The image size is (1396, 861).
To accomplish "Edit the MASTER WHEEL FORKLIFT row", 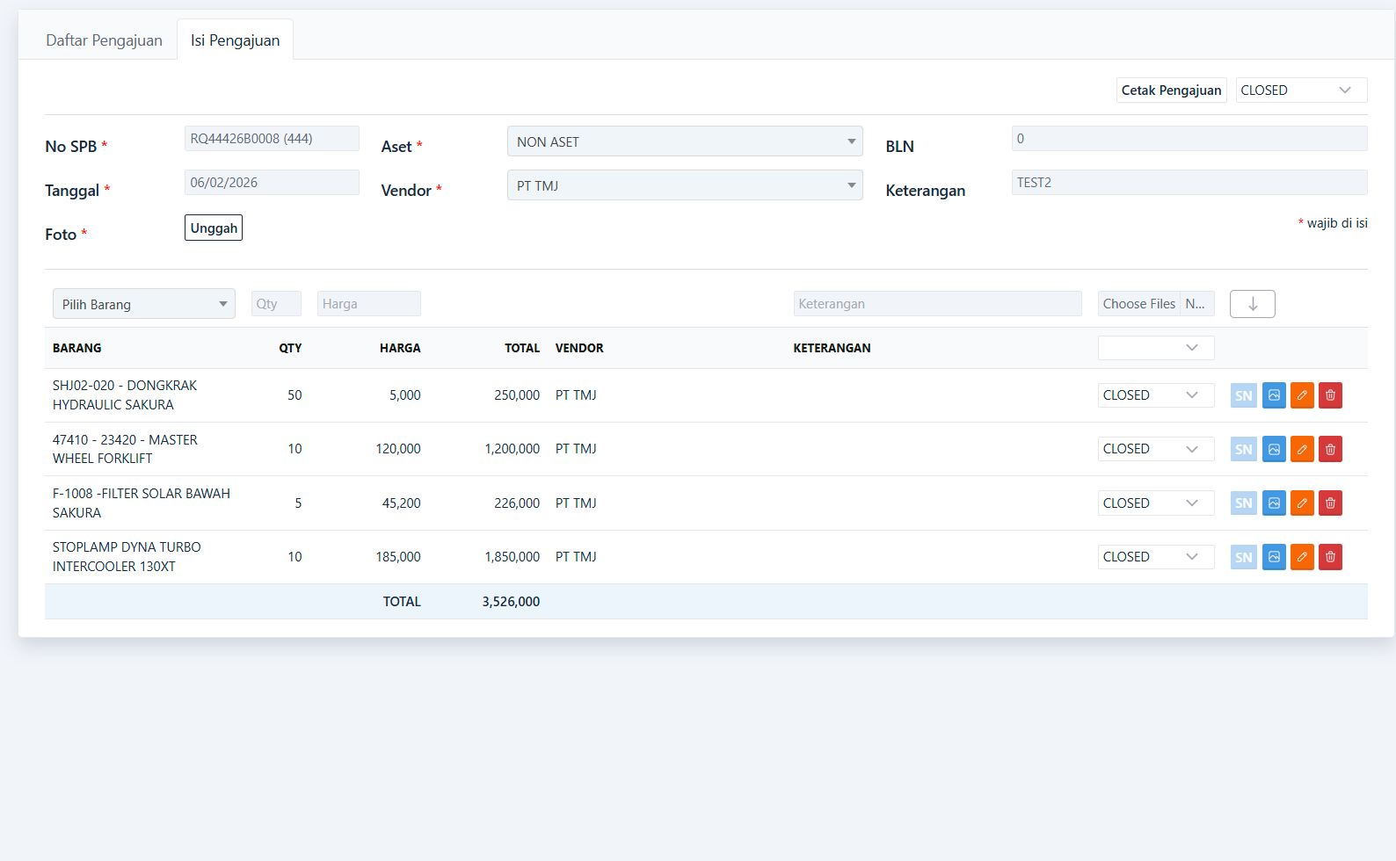I will [x=1302, y=449].
